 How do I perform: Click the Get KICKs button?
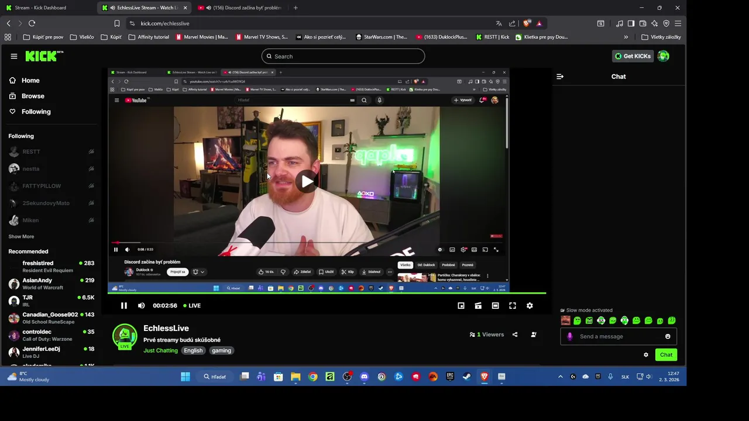coord(633,56)
